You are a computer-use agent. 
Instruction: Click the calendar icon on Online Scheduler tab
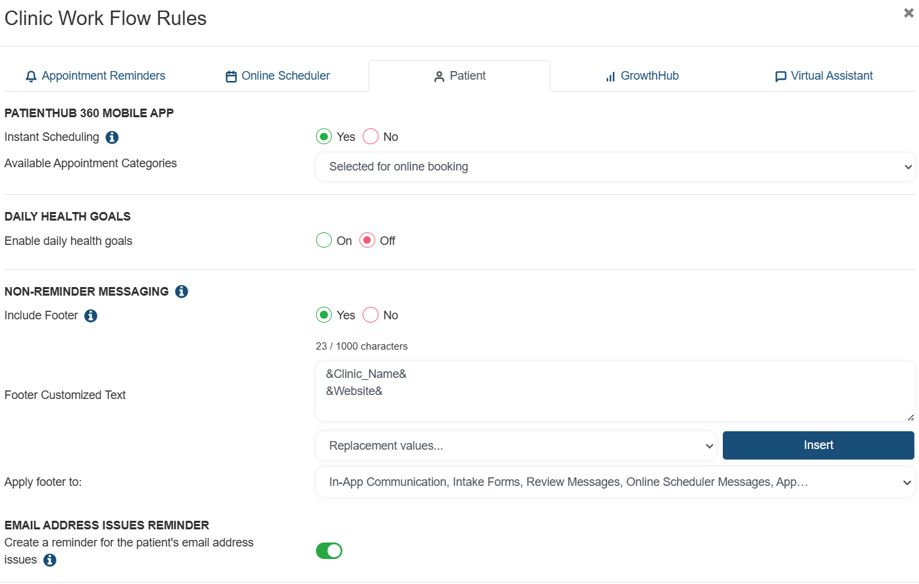click(231, 76)
